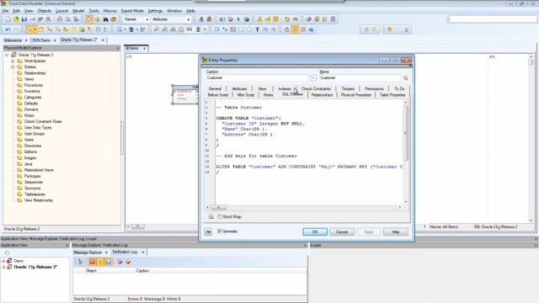Click the green Run script arrow icon
This screenshot has width=539, height=303.
(238, 19)
